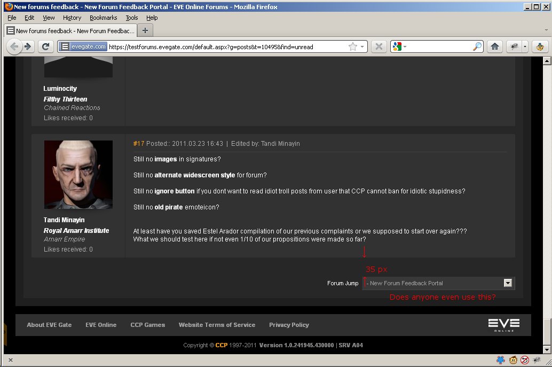Click the Firefox logo in title bar
The height and width of the screenshot is (367, 552).
(x=9, y=6)
